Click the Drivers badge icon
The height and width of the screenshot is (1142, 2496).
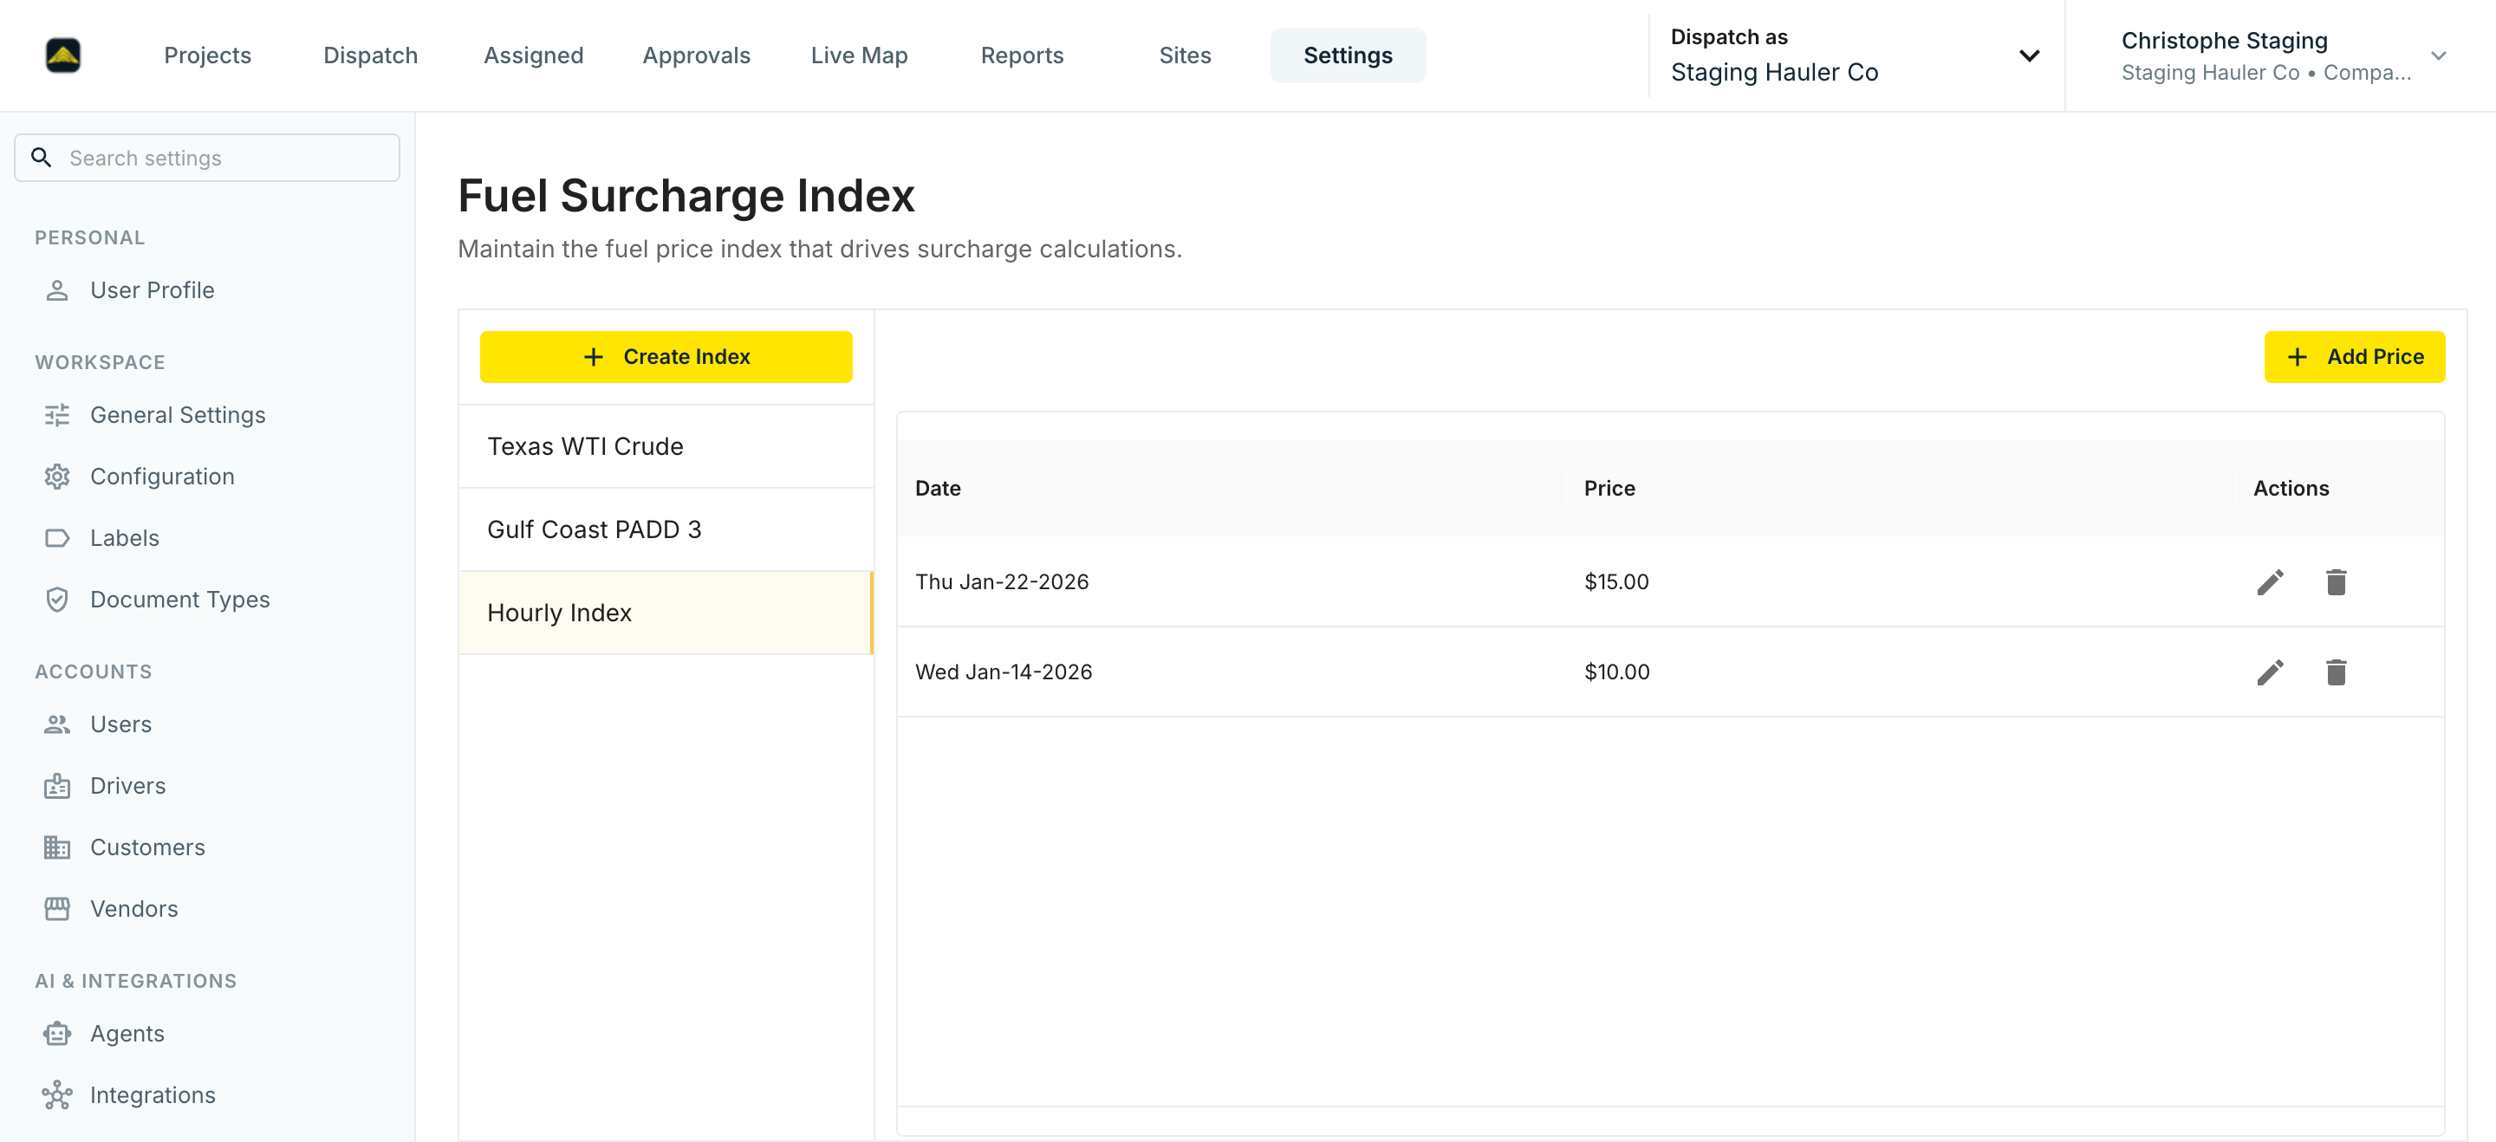[x=57, y=787]
